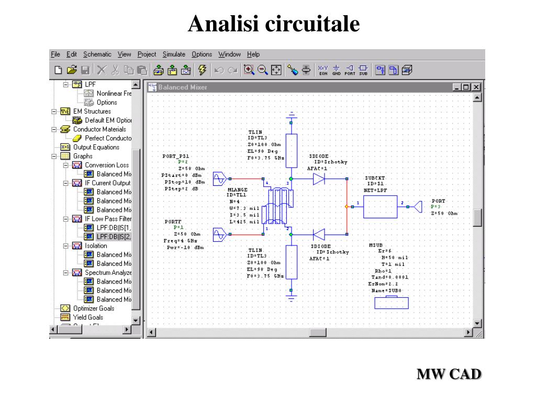This screenshot has height=402, width=536.
Task: Select Yield Goals in the project tree
Action: point(88,317)
